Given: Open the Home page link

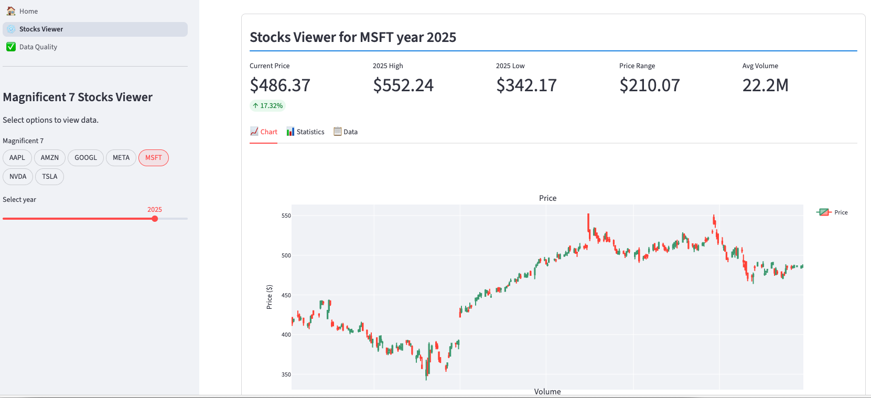Looking at the screenshot, I should [x=95, y=11].
